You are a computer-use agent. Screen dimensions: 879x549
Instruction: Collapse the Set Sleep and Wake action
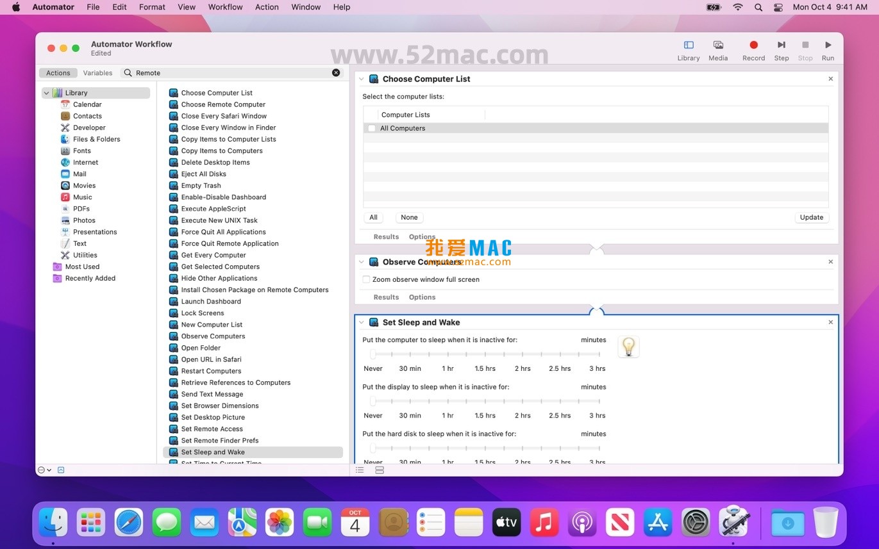coord(361,322)
